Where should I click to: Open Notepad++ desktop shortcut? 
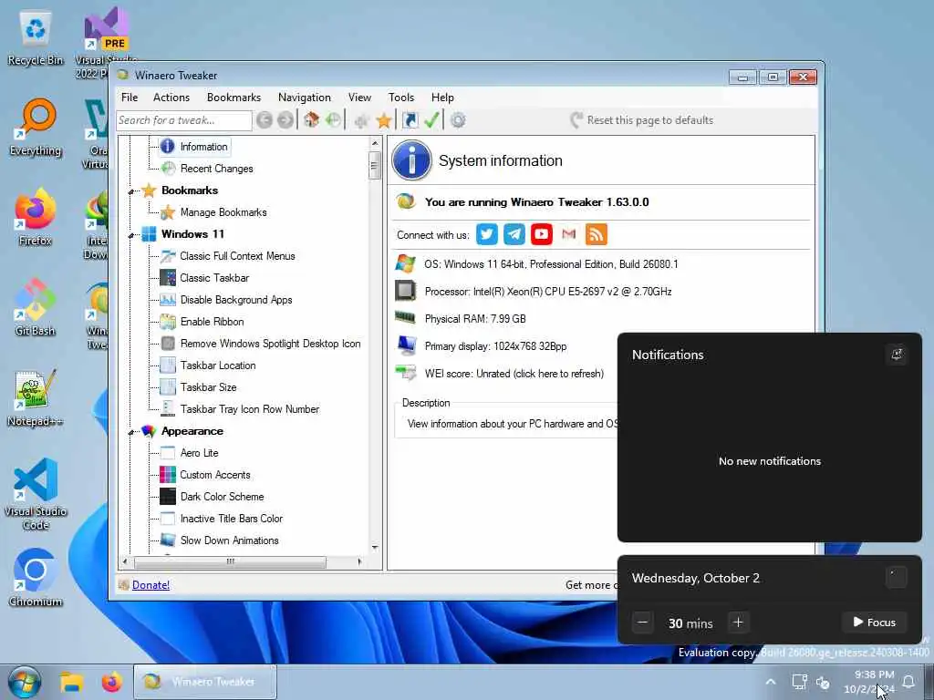(36, 397)
